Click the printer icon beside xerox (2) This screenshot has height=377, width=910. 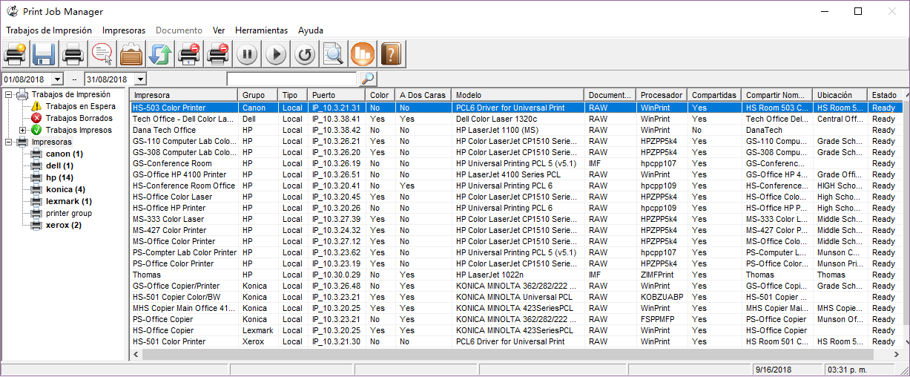point(36,225)
